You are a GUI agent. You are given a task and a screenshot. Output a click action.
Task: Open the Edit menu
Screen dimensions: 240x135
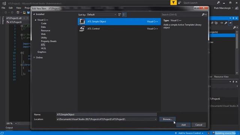coord(10,8)
